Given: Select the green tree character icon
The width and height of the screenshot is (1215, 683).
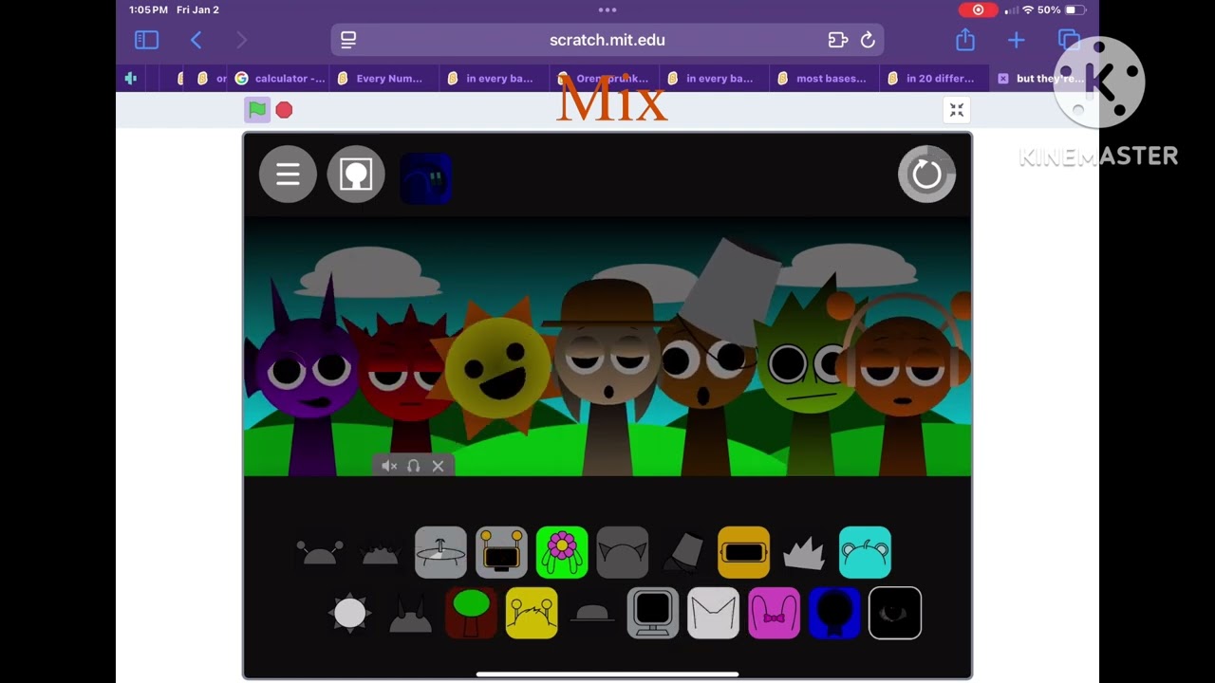Looking at the screenshot, I should point(471,613).
